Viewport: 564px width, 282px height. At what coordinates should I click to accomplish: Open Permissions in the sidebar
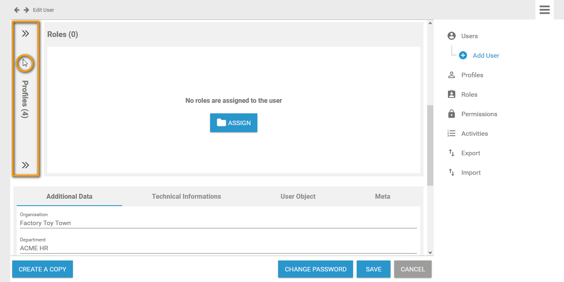coord(479,114)
